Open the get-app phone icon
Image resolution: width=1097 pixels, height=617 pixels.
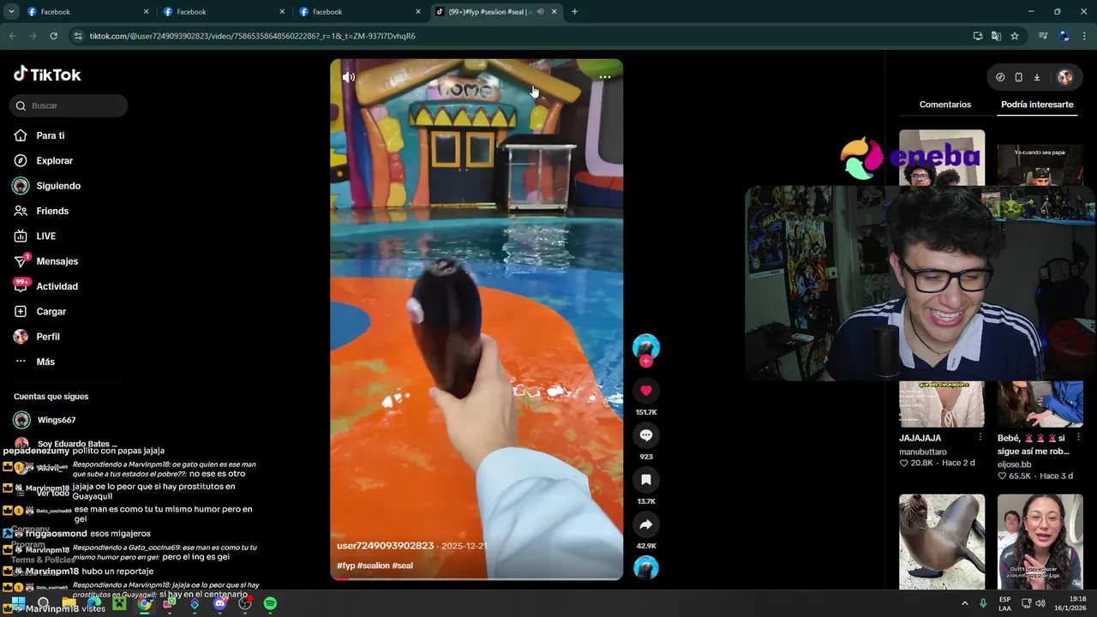(1018, 77)
